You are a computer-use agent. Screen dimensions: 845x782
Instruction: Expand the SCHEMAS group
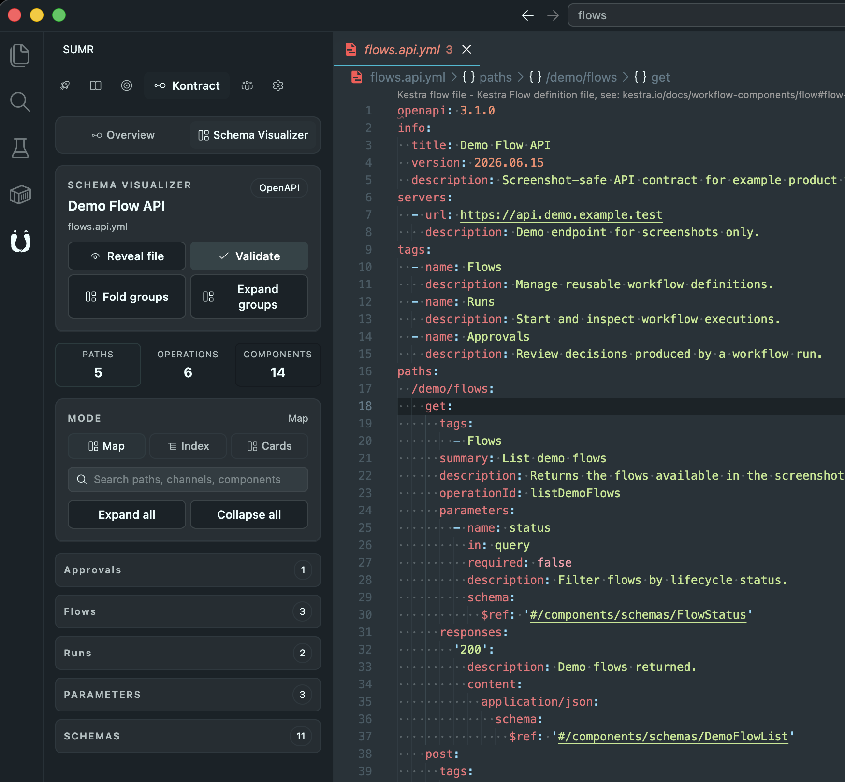pos(188,736)
